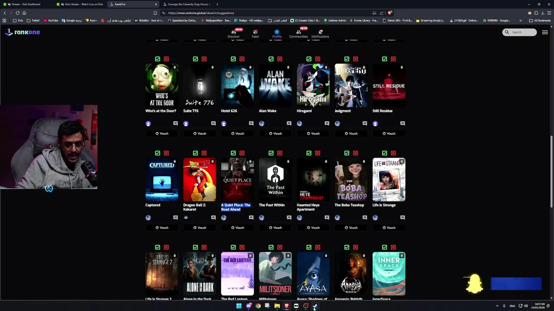This screenshot has height=311, width=554.
Task: Accept the Who's at the Door? suggestion
Action: point(158,59)
